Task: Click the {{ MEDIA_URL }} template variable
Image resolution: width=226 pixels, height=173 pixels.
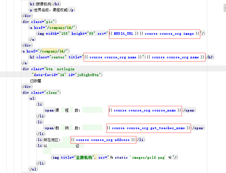Action: pyautogui.click(x=124, y=34)
